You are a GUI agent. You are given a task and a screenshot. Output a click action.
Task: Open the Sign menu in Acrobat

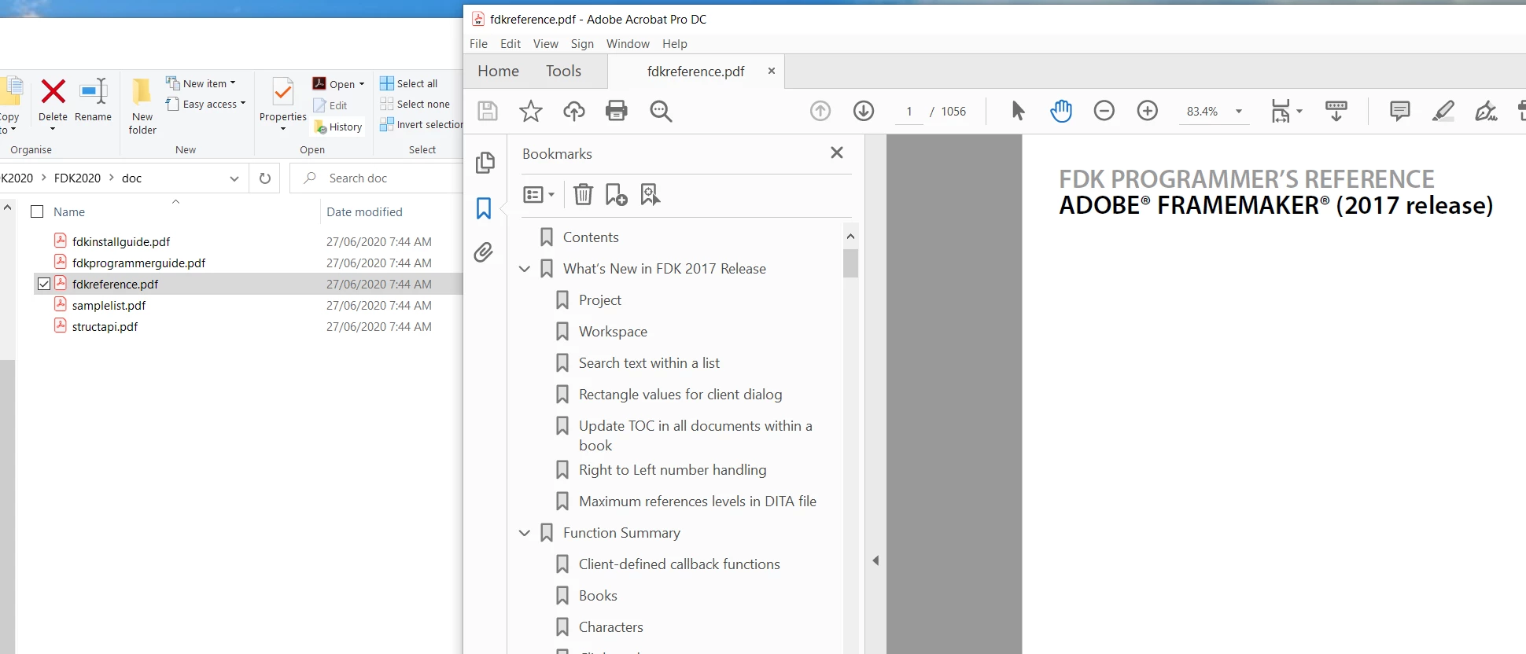[x=582, y=44]
